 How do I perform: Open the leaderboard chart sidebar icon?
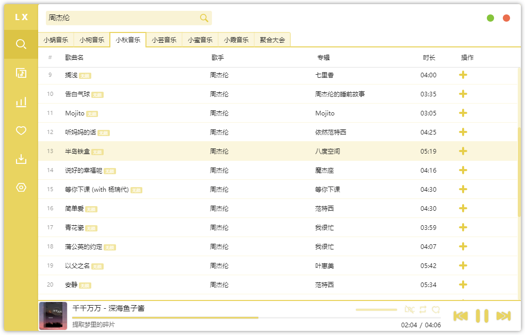point(21,102)
